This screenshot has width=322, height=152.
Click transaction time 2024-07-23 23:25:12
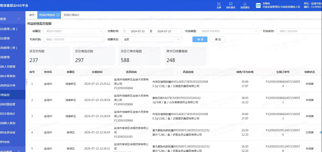click(x=97, y=84)
